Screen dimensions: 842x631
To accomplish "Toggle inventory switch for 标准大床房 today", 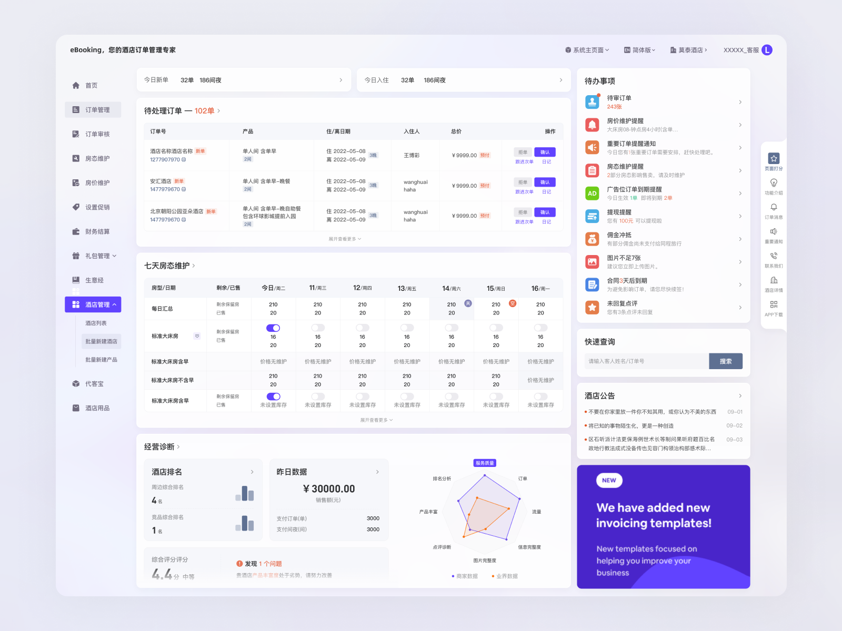I will 273,328.
